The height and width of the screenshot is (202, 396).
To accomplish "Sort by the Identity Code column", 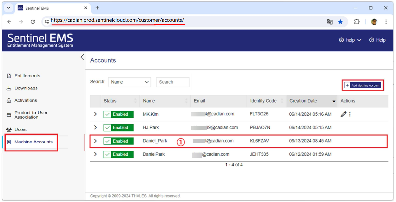I will click(x=267, y=101).
